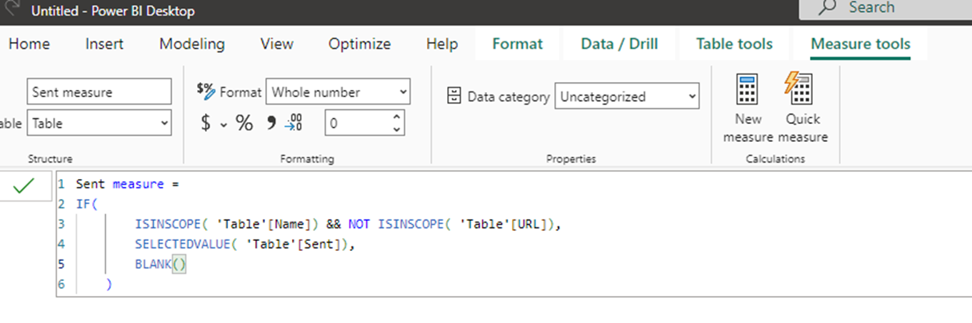Open the Home ribbon tab
Viewport: 972px width, 323px height.
pyautogui.click(x=29, y=43)
